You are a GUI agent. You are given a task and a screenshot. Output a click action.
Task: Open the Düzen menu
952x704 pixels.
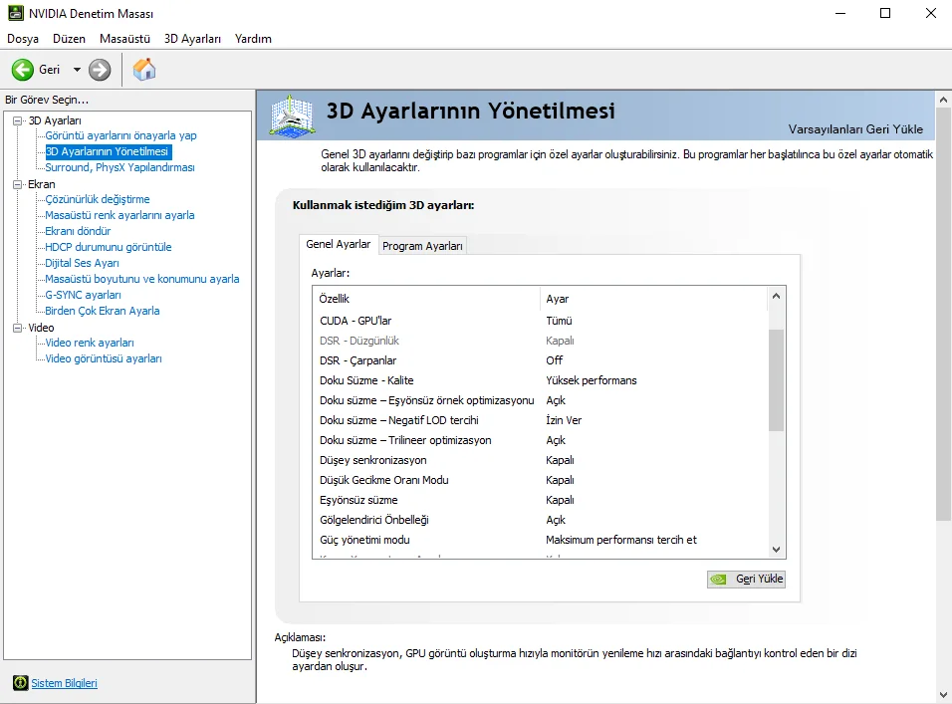pos(70,39)
